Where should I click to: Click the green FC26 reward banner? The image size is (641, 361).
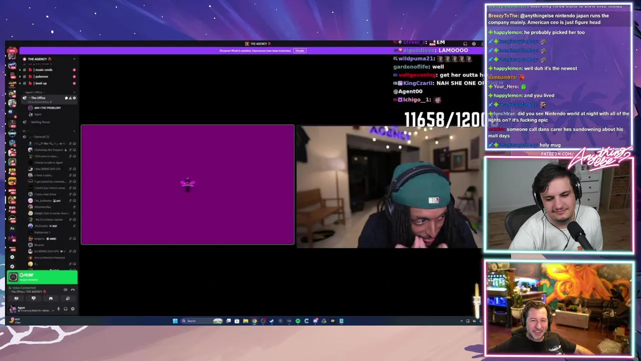(x=42, y=277)
